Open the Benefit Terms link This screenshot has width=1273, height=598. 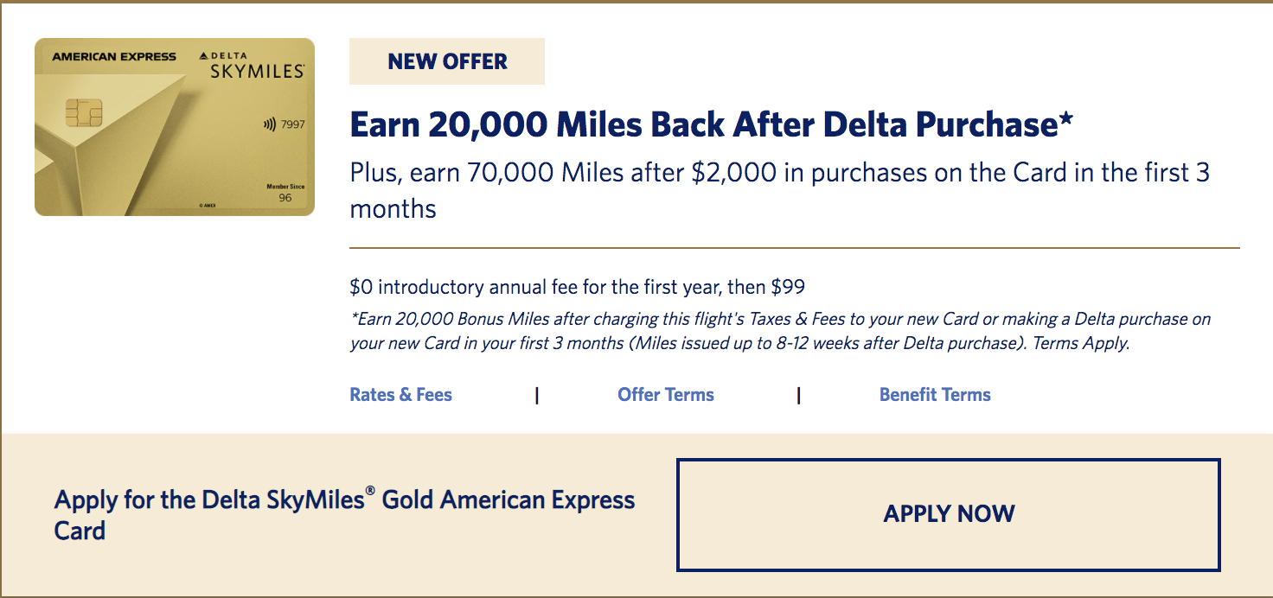(935, 395)
